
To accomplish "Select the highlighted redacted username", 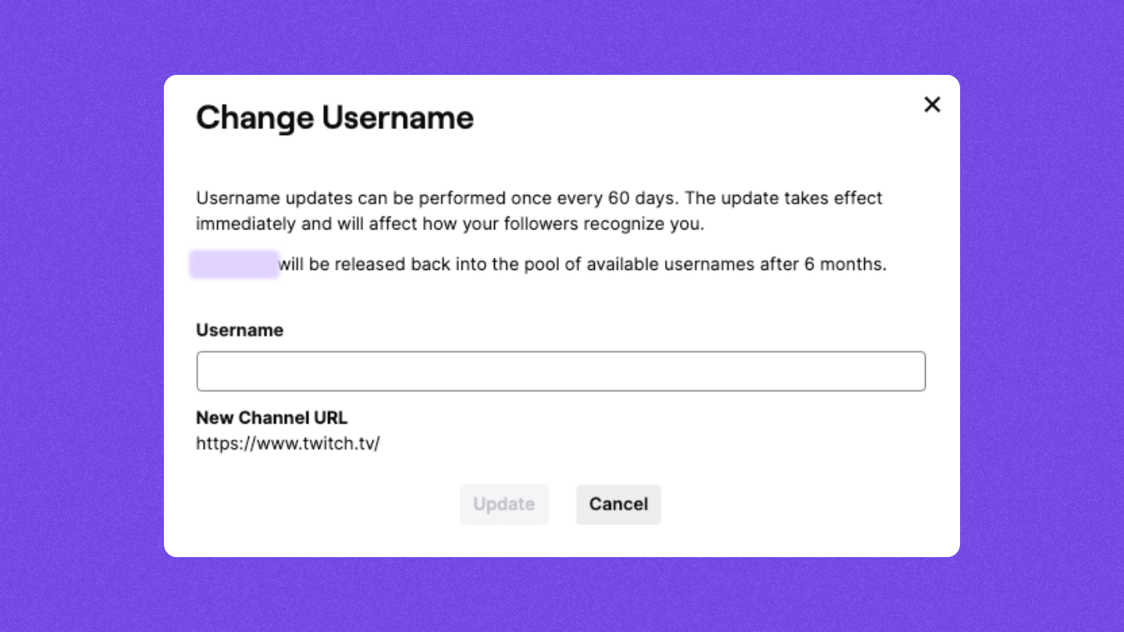I will pos(234,265).
